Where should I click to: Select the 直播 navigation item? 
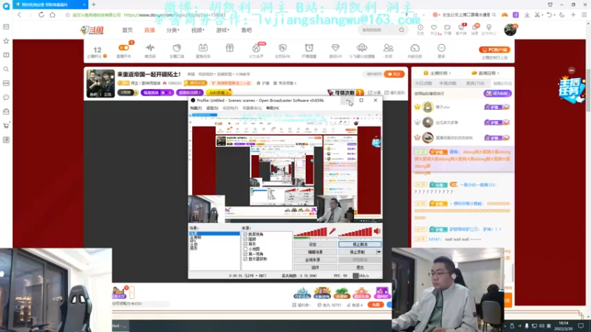point(150,30)
